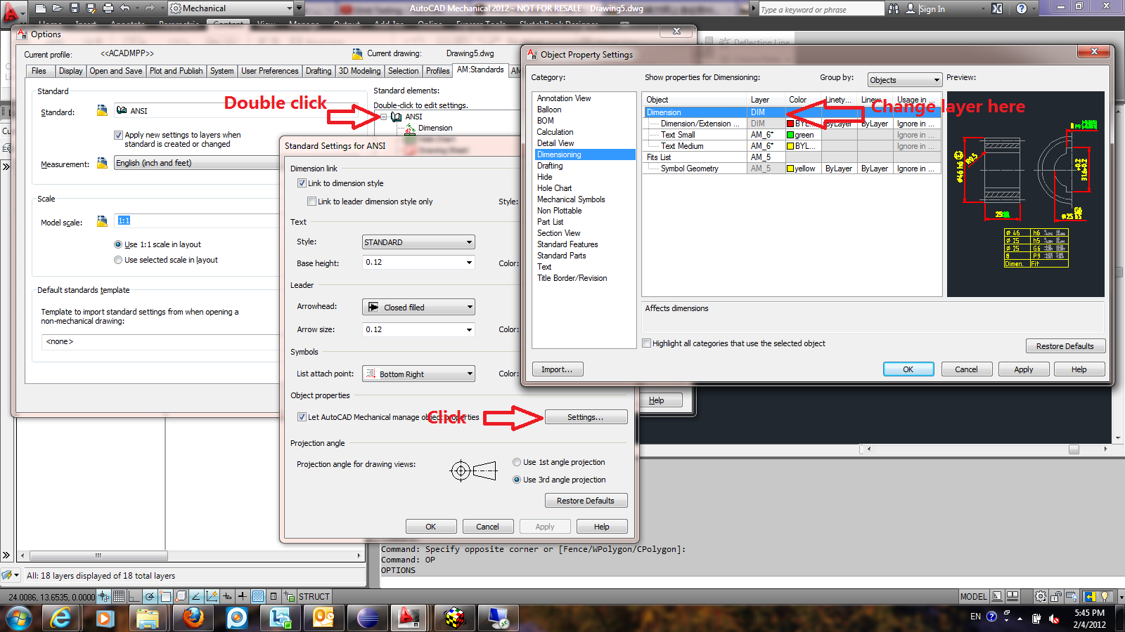Image resolution: width=1125 pixels, height=632 pixels.
Task: Check 'Highlight all categories that use the selected object'
Action: point(646,343)
